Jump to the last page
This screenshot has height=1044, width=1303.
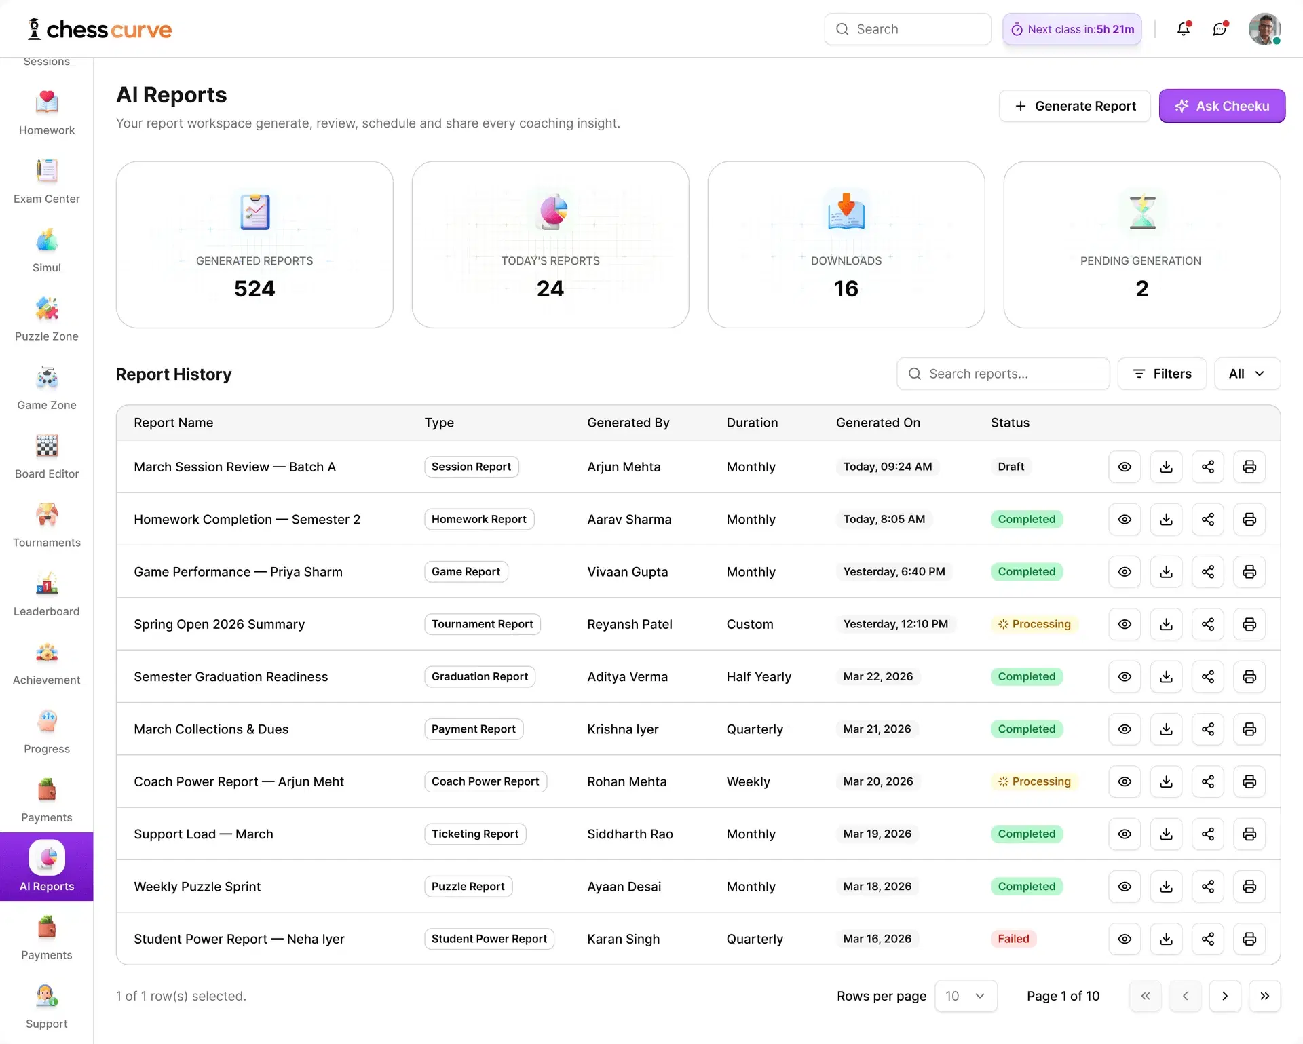[1264, 996]
